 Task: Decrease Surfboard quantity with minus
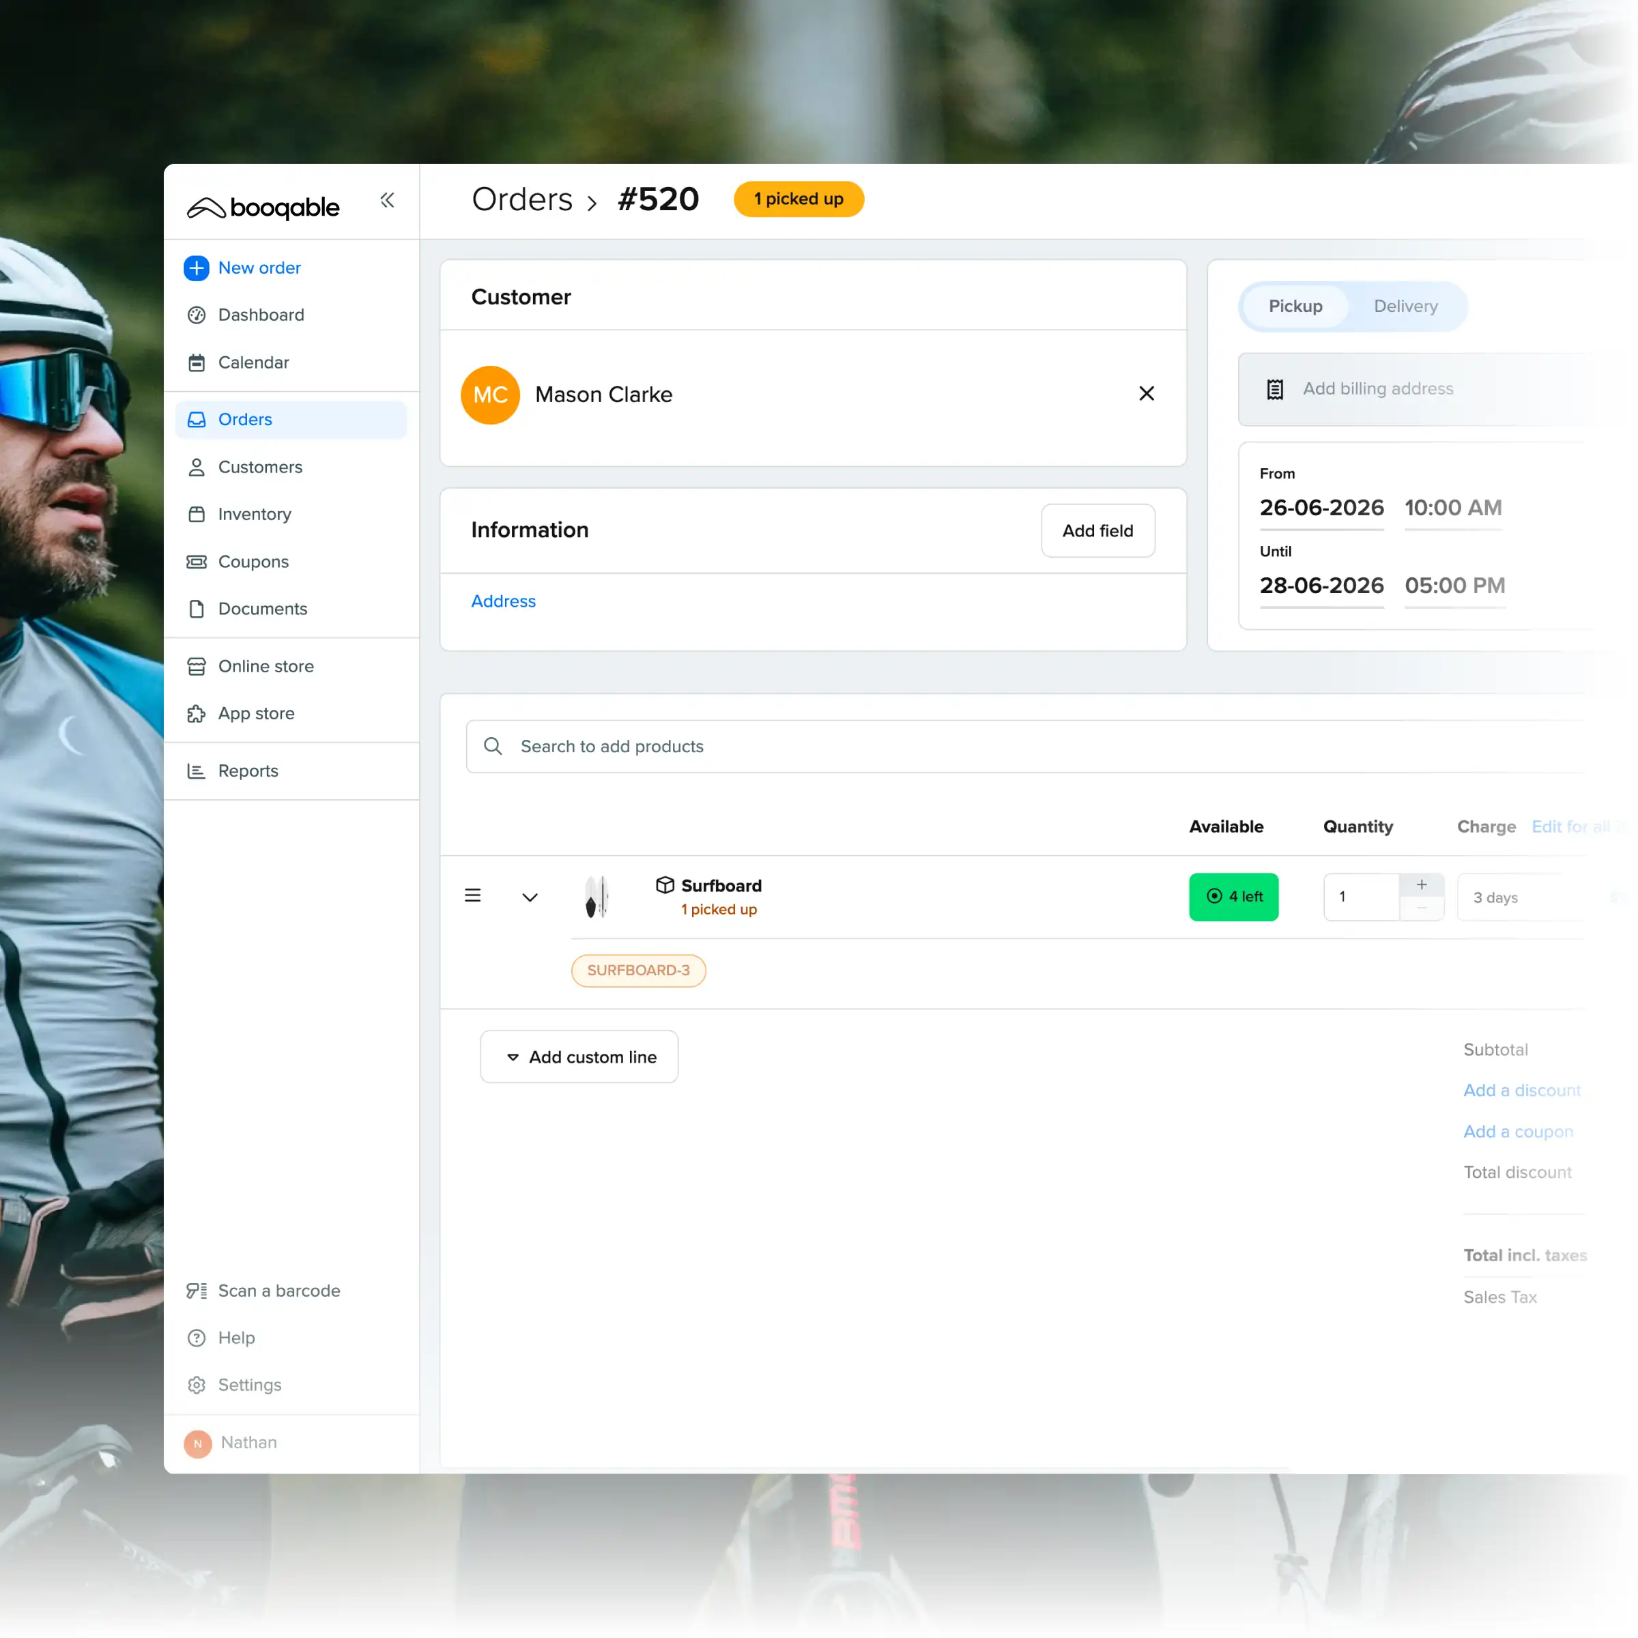point(1422,909)
